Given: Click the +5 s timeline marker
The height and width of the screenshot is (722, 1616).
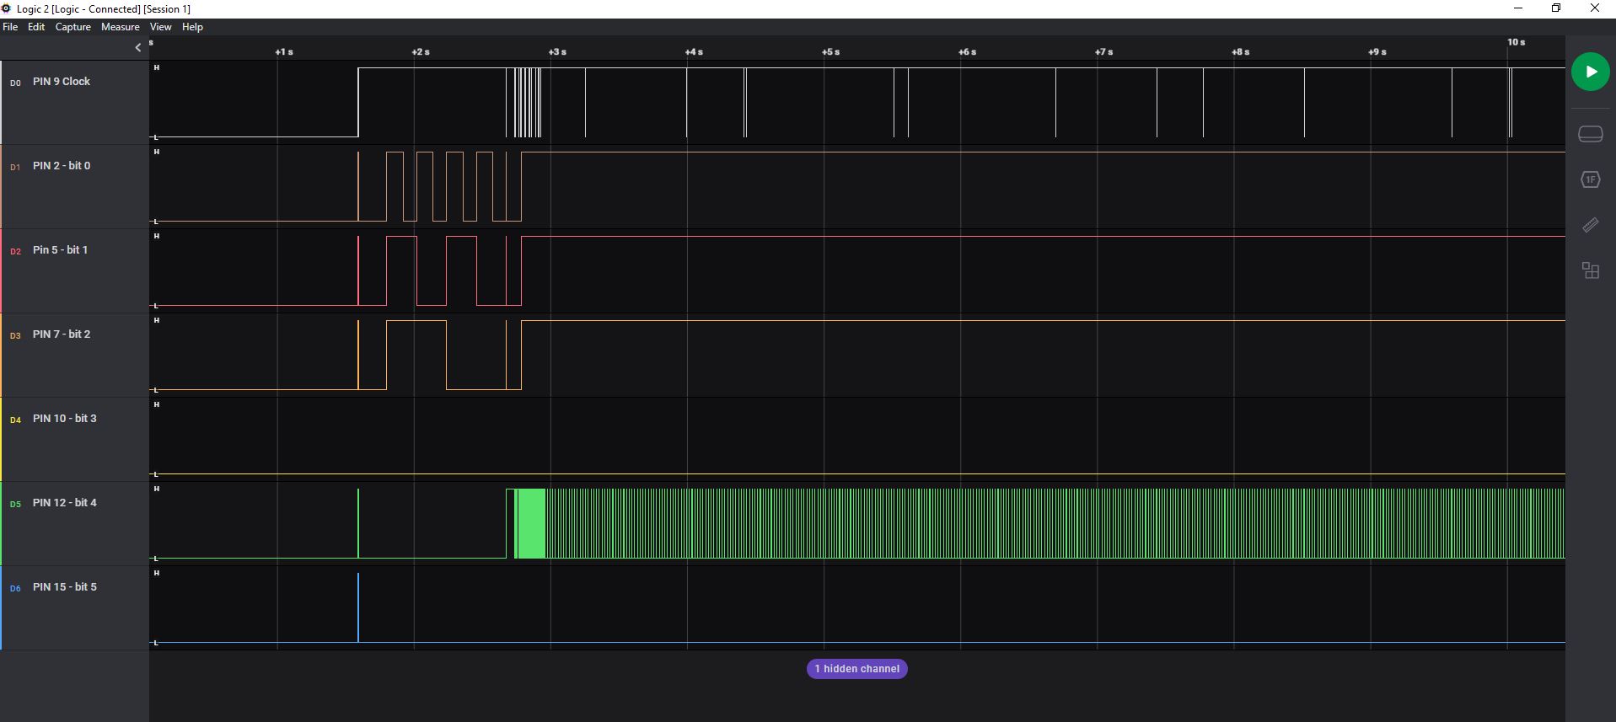Looking at the screenshot, I should pyautogui.click(x=830, y=52).
